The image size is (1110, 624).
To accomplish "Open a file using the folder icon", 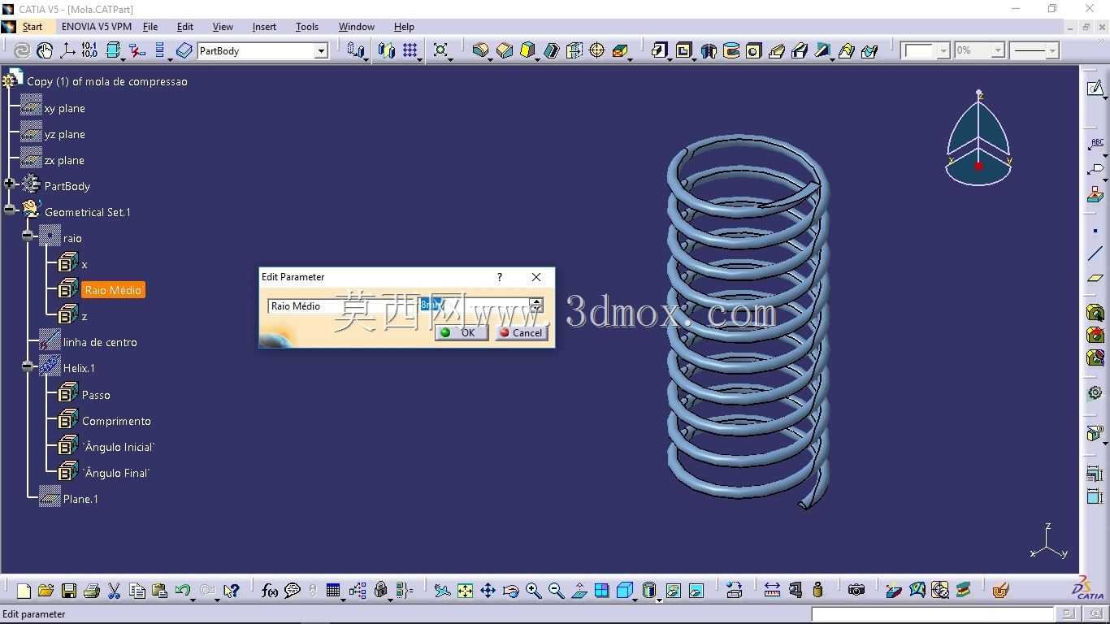I will [x=46, y=591].
